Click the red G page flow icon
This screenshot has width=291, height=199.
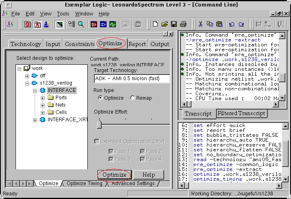[x=28, y=24]
